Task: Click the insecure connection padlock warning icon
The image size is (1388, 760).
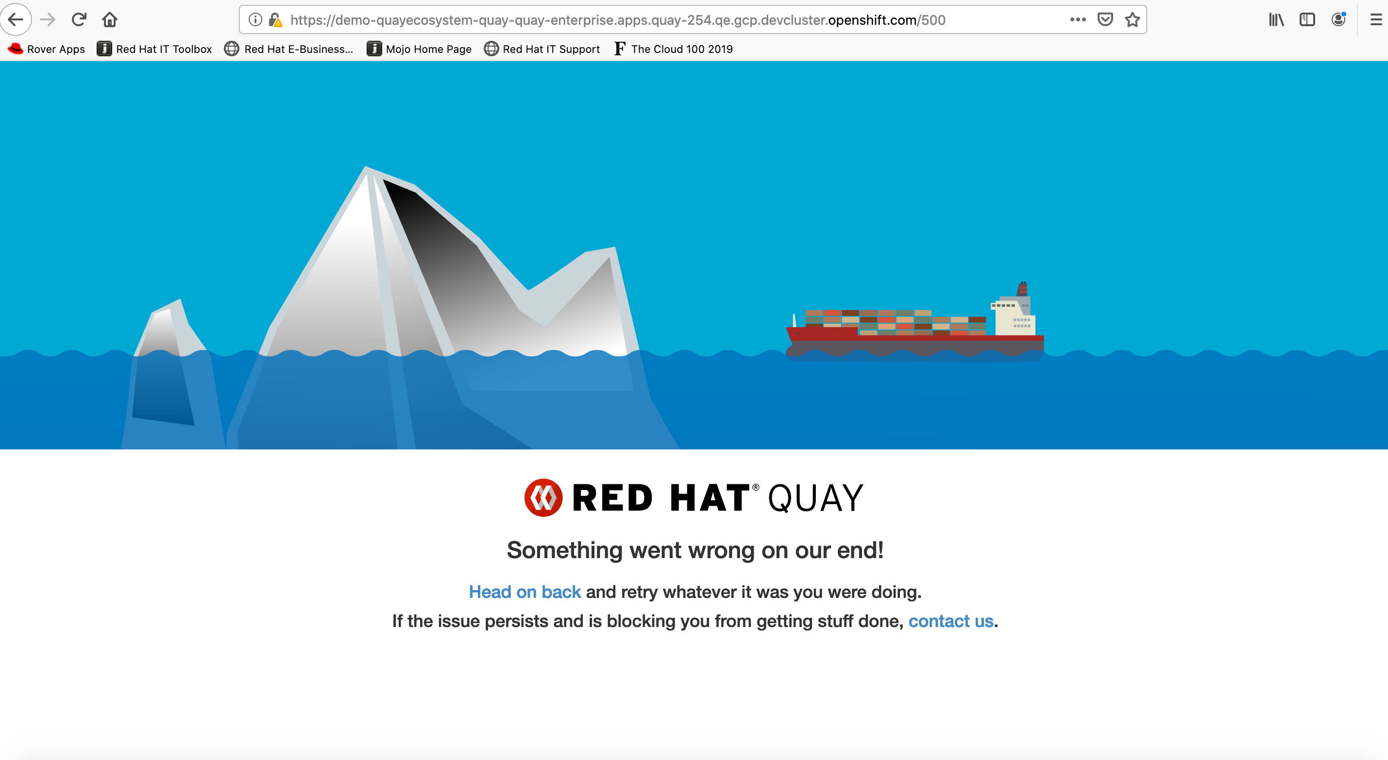Action: coord(276,20)
